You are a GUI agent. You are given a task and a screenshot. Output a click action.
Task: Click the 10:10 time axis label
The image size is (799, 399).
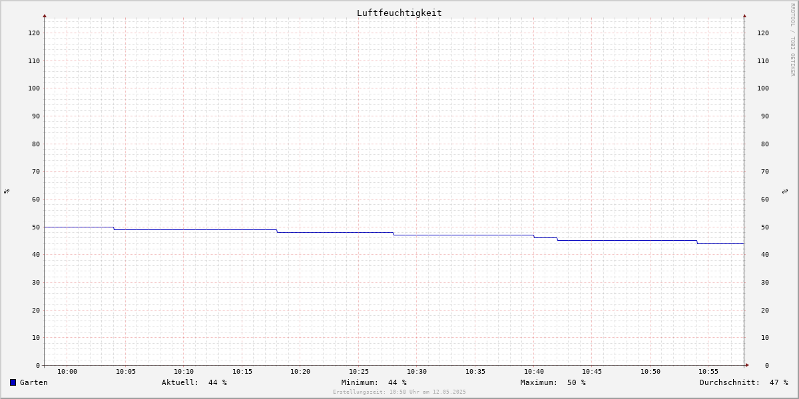coord(184,372)
